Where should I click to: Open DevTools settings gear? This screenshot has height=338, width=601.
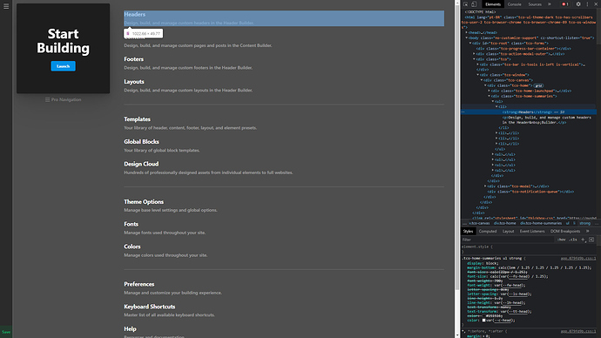pos(578,4)
